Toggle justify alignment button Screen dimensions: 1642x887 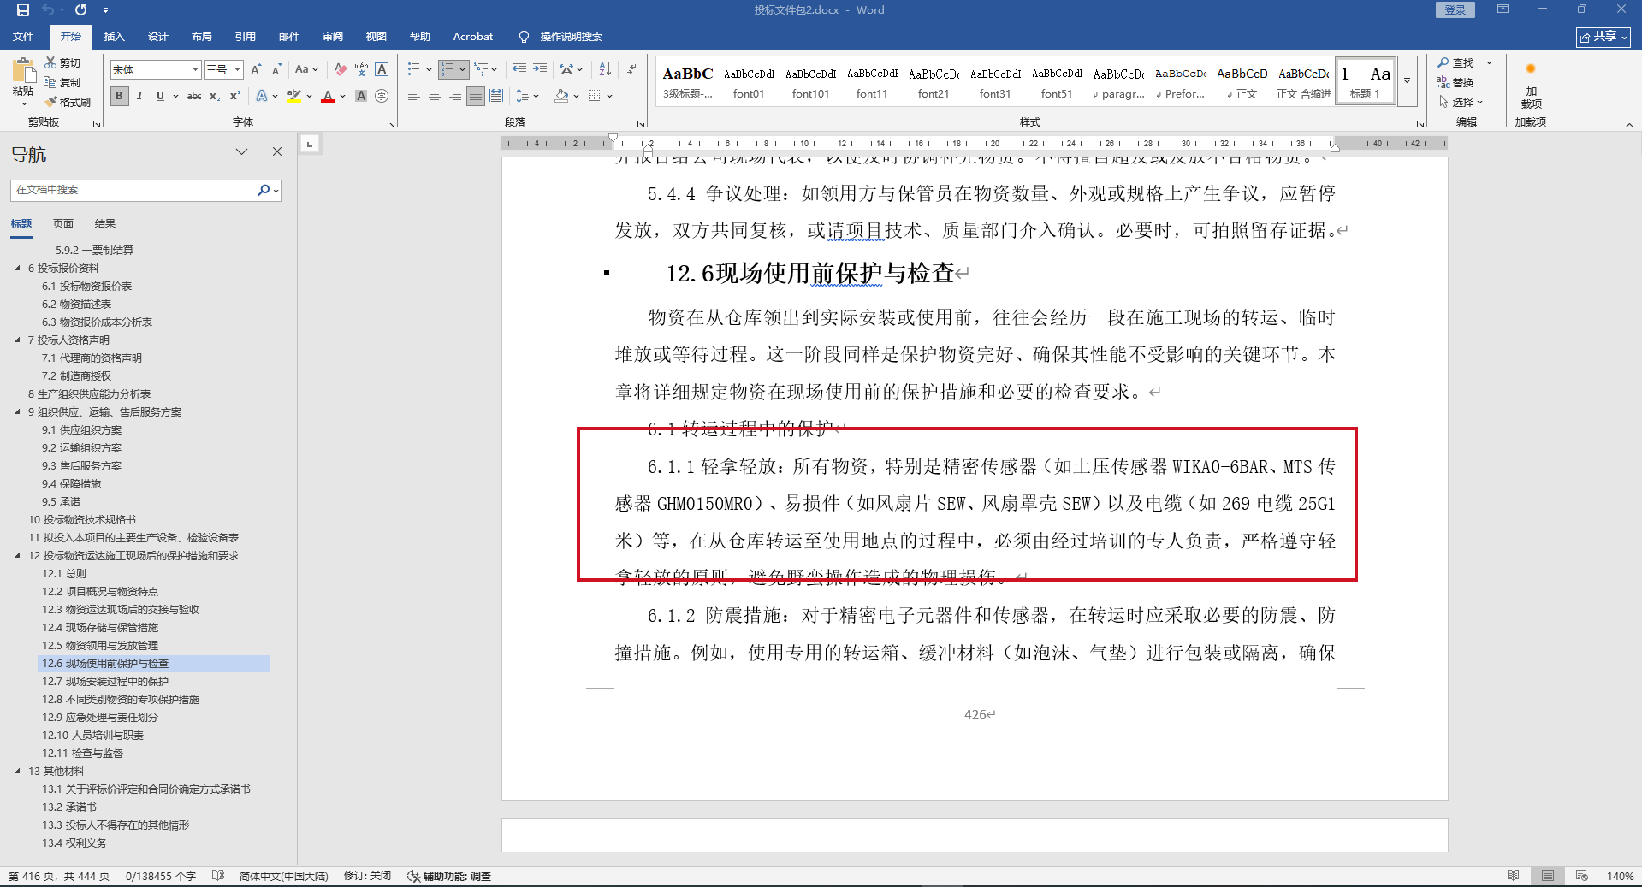pos(476,96)
